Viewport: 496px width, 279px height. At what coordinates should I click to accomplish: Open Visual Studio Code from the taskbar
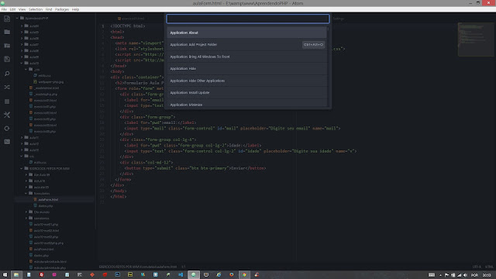coord(181,275)
